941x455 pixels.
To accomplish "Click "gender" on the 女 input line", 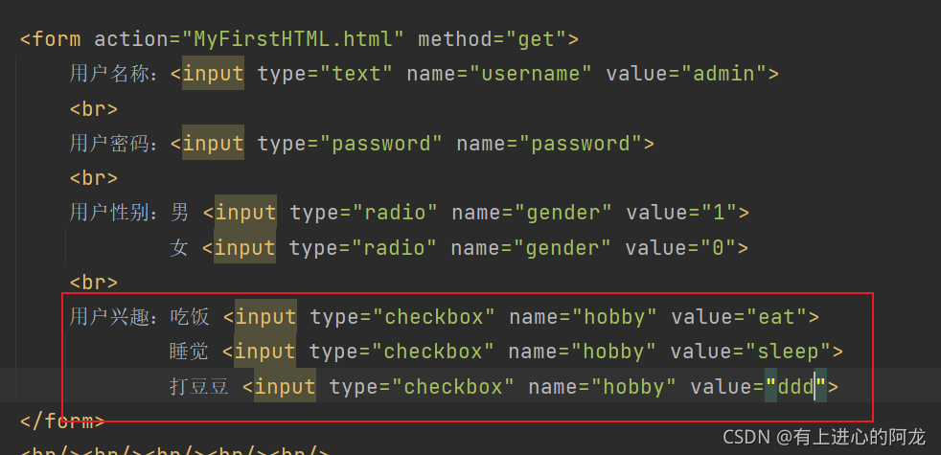I will pos(562,248).
